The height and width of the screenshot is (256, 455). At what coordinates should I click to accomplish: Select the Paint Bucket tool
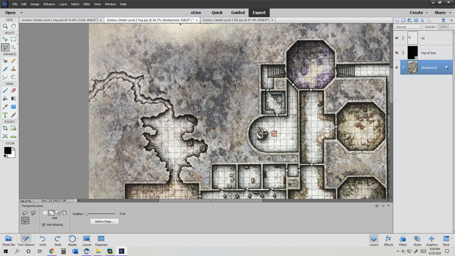coord(5,98)
